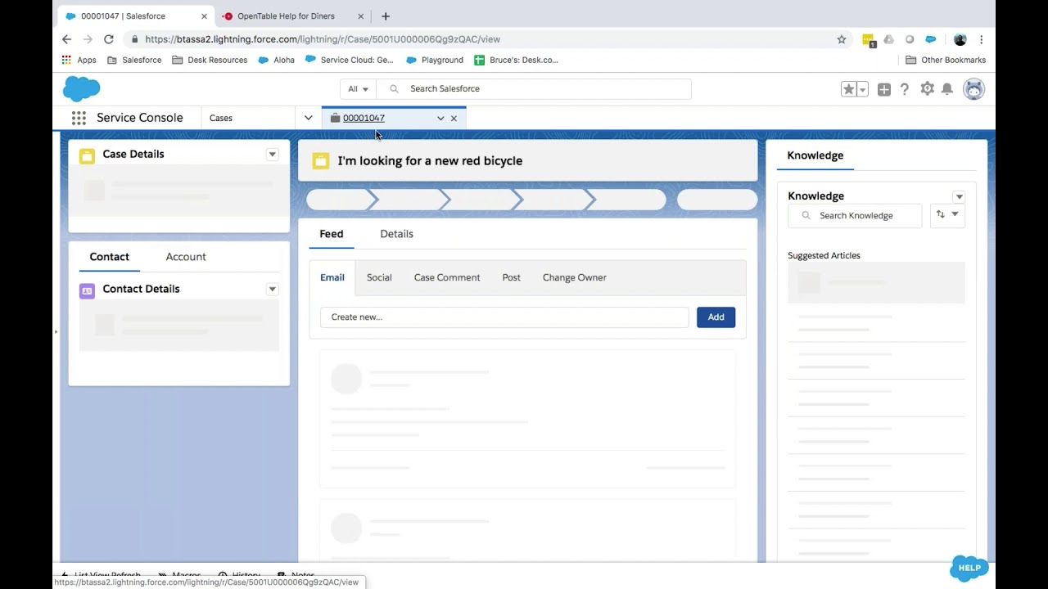Reload the page with refresh icon
This screenshot has width=1048, height=589.
click(x=108, y=39)
